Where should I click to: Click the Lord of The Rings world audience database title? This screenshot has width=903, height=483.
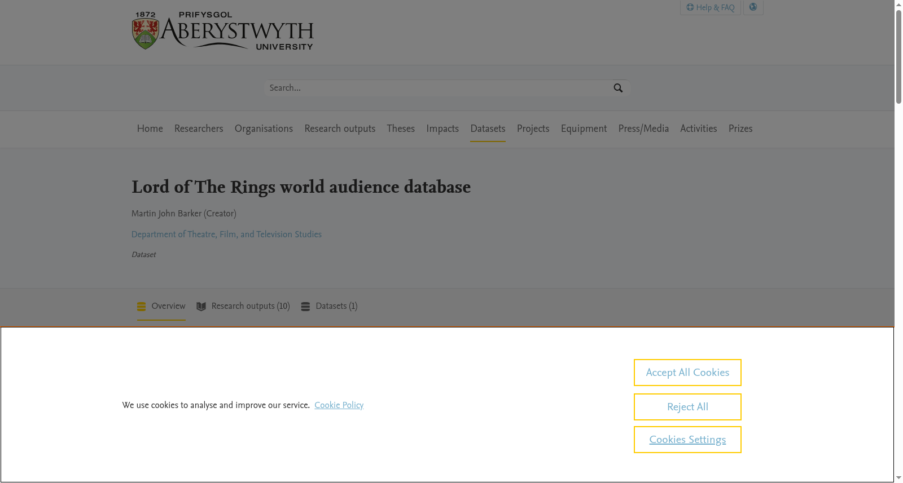pos(301,187)
